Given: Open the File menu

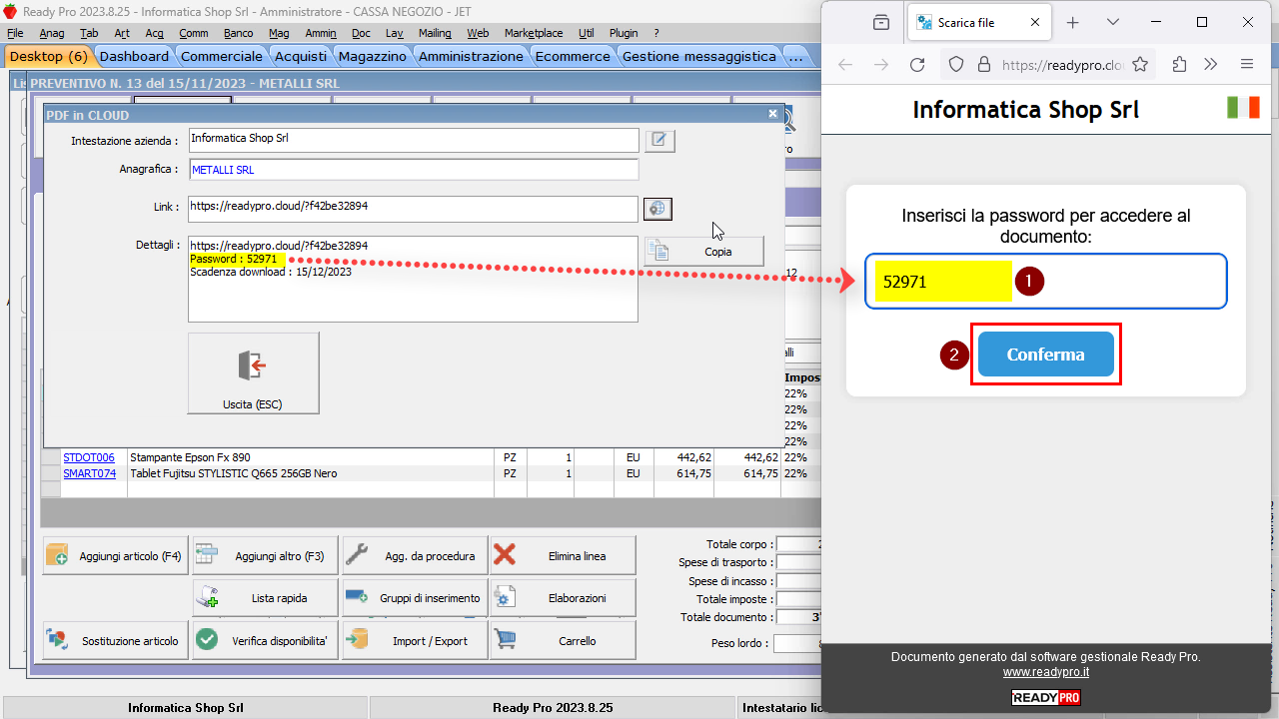Looking at the screenshot, I should tap(15, 33).
